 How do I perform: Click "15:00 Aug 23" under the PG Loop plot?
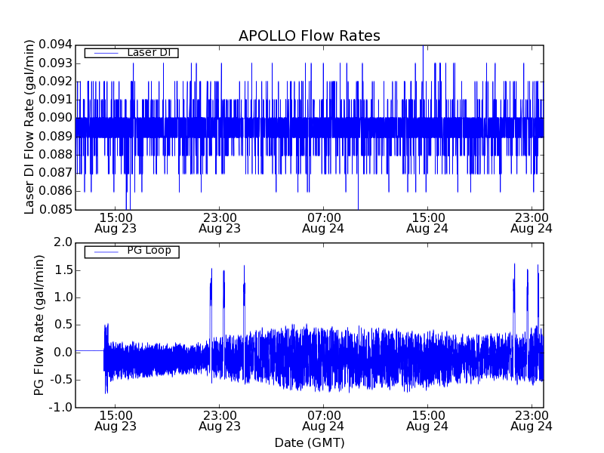116,421
